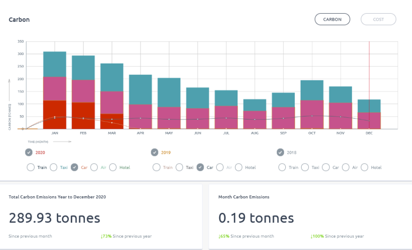Viewport: 412px width, 250px height.
Task: Enable Taxi option under 2018
Action: (x=305, y=168)
